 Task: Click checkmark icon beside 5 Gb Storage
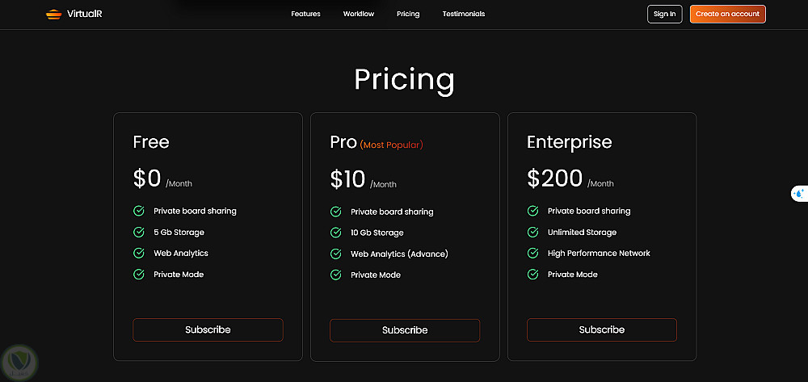coord(139,232)
